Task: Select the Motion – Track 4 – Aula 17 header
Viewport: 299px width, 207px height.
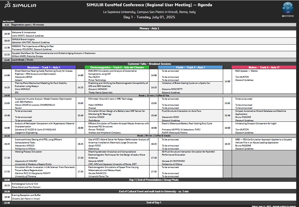Action: [x=264, y=67]
